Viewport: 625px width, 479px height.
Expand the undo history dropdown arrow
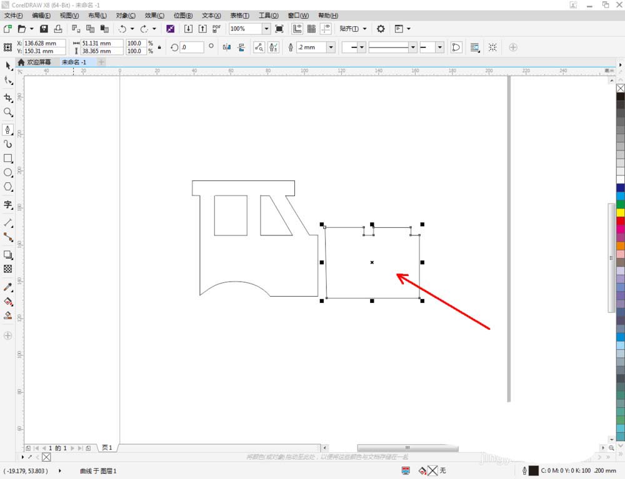[x=132, y=29]
